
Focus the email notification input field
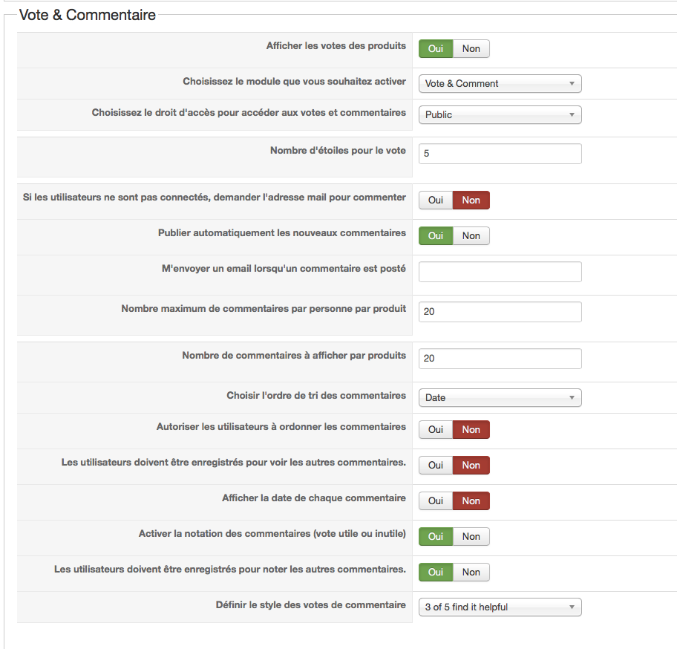click(x=500, y=273)
